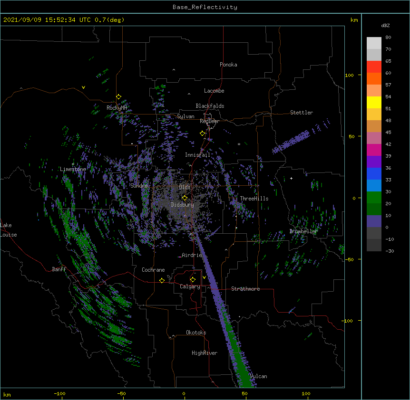The height and width of the screenshot is (400, 410).
Task: Click the Strathmore city label
Action: 245,289
